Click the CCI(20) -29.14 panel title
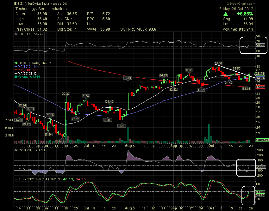 coord(32,150)
